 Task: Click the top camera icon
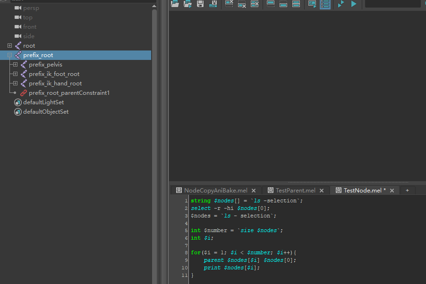(18, 17)
